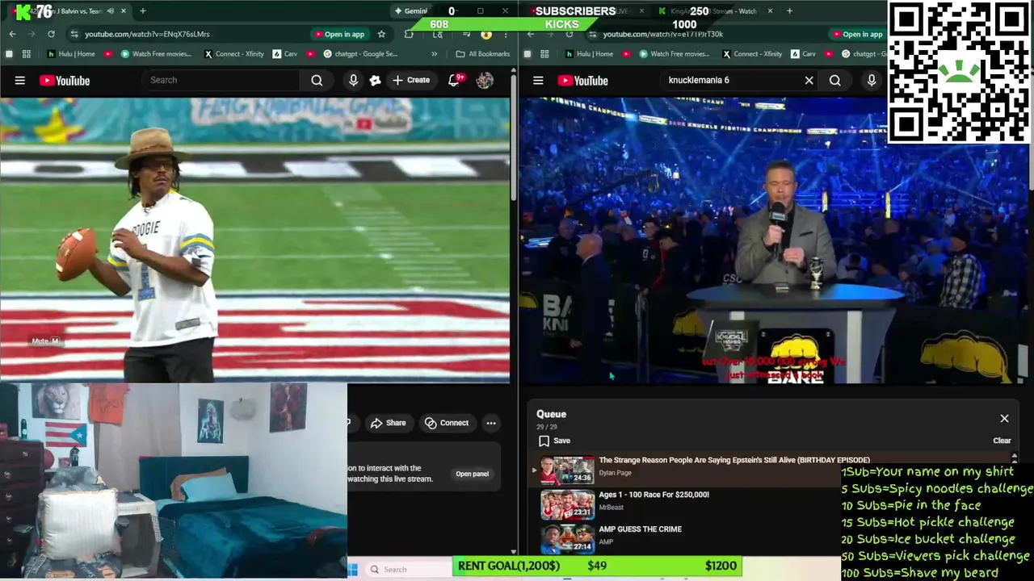Open All Bookmarks folder
The height and width of the screenshot is (581, 1034).
[483, 54]
